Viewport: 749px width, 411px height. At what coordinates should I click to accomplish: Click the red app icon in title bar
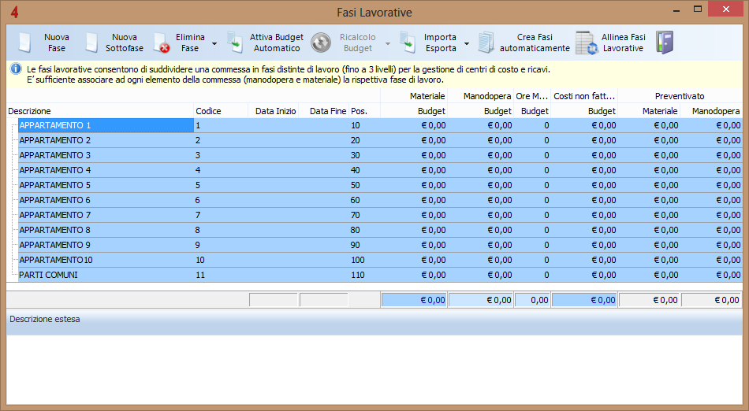14,12
